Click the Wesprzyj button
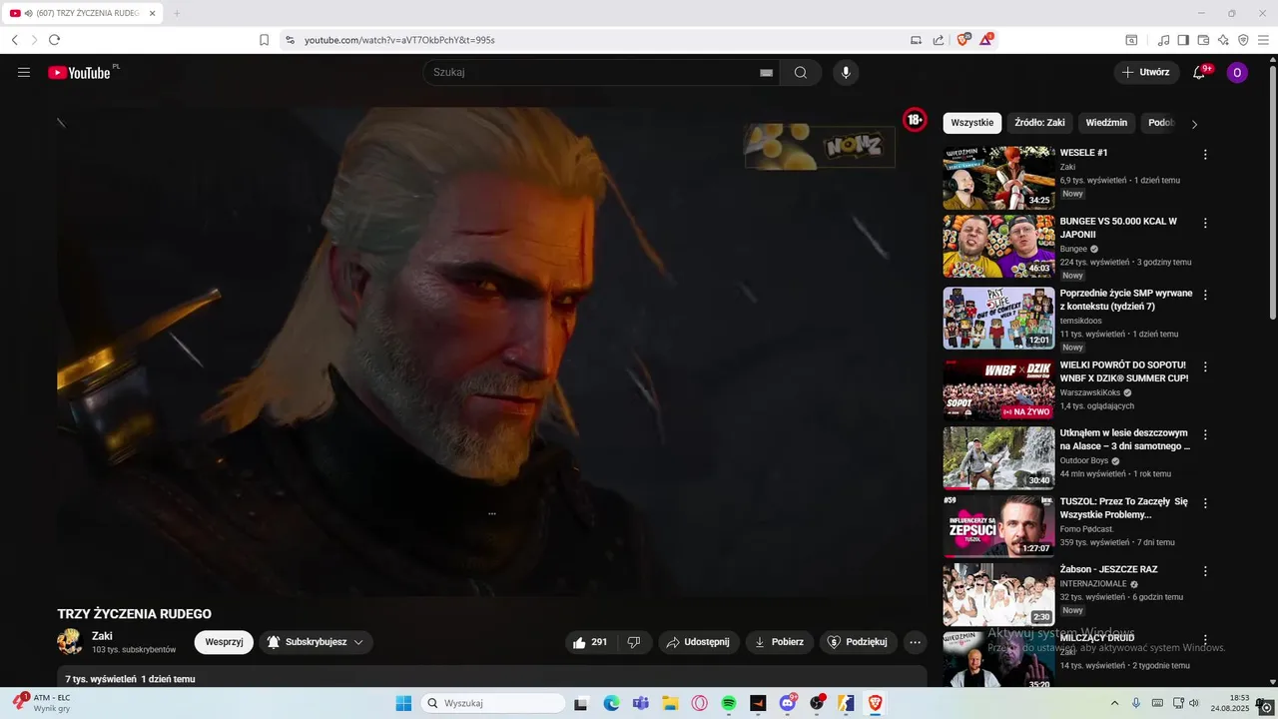 tap(224, 642)
